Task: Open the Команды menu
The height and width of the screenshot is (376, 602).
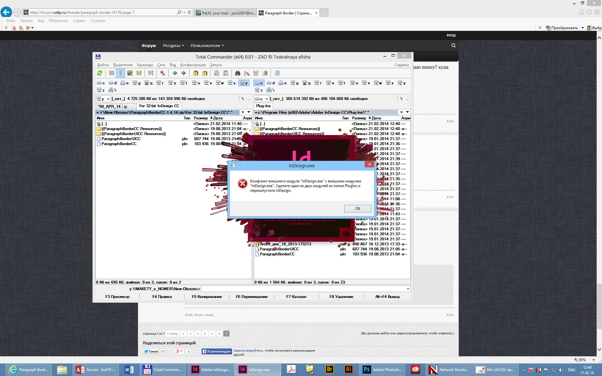Action: [x=145, y=65]
